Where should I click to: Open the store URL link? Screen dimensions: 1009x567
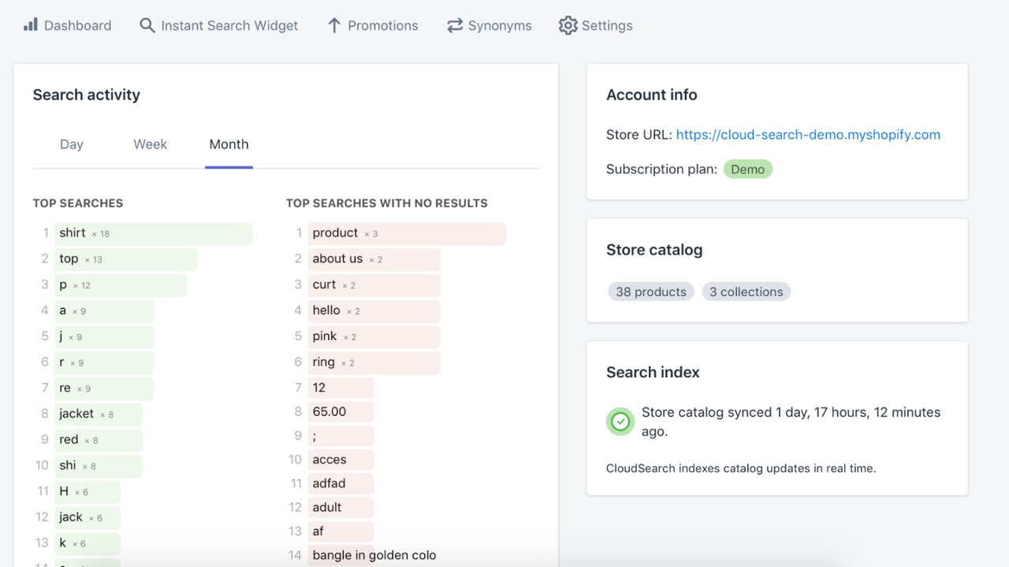(x=808, y=135)
